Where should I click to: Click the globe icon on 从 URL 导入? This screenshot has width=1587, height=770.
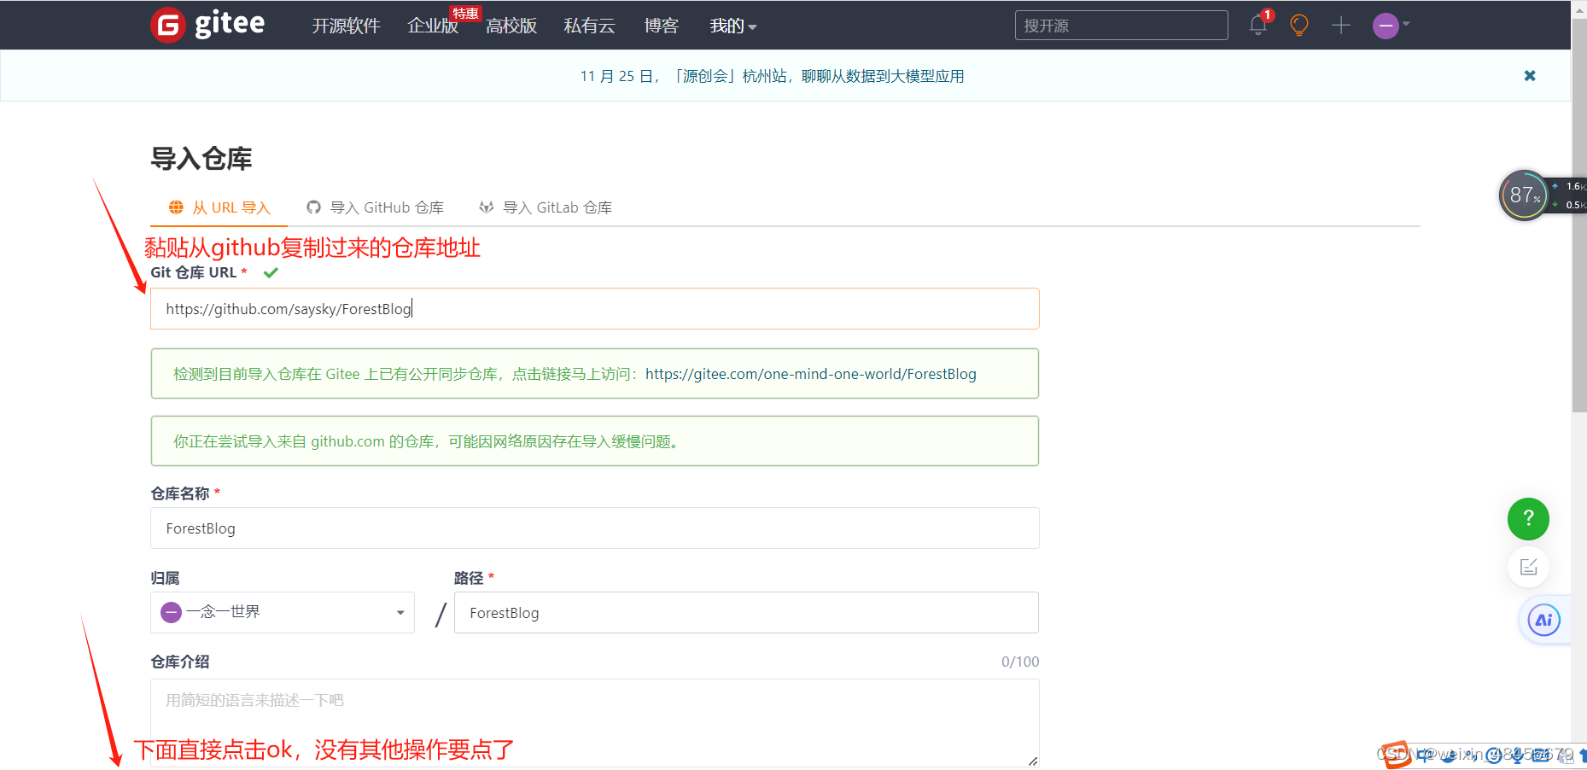[176, 207]
